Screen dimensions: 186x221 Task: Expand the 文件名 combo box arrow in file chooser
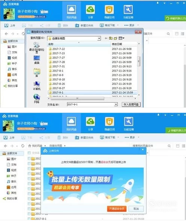[x=116, y=104]
